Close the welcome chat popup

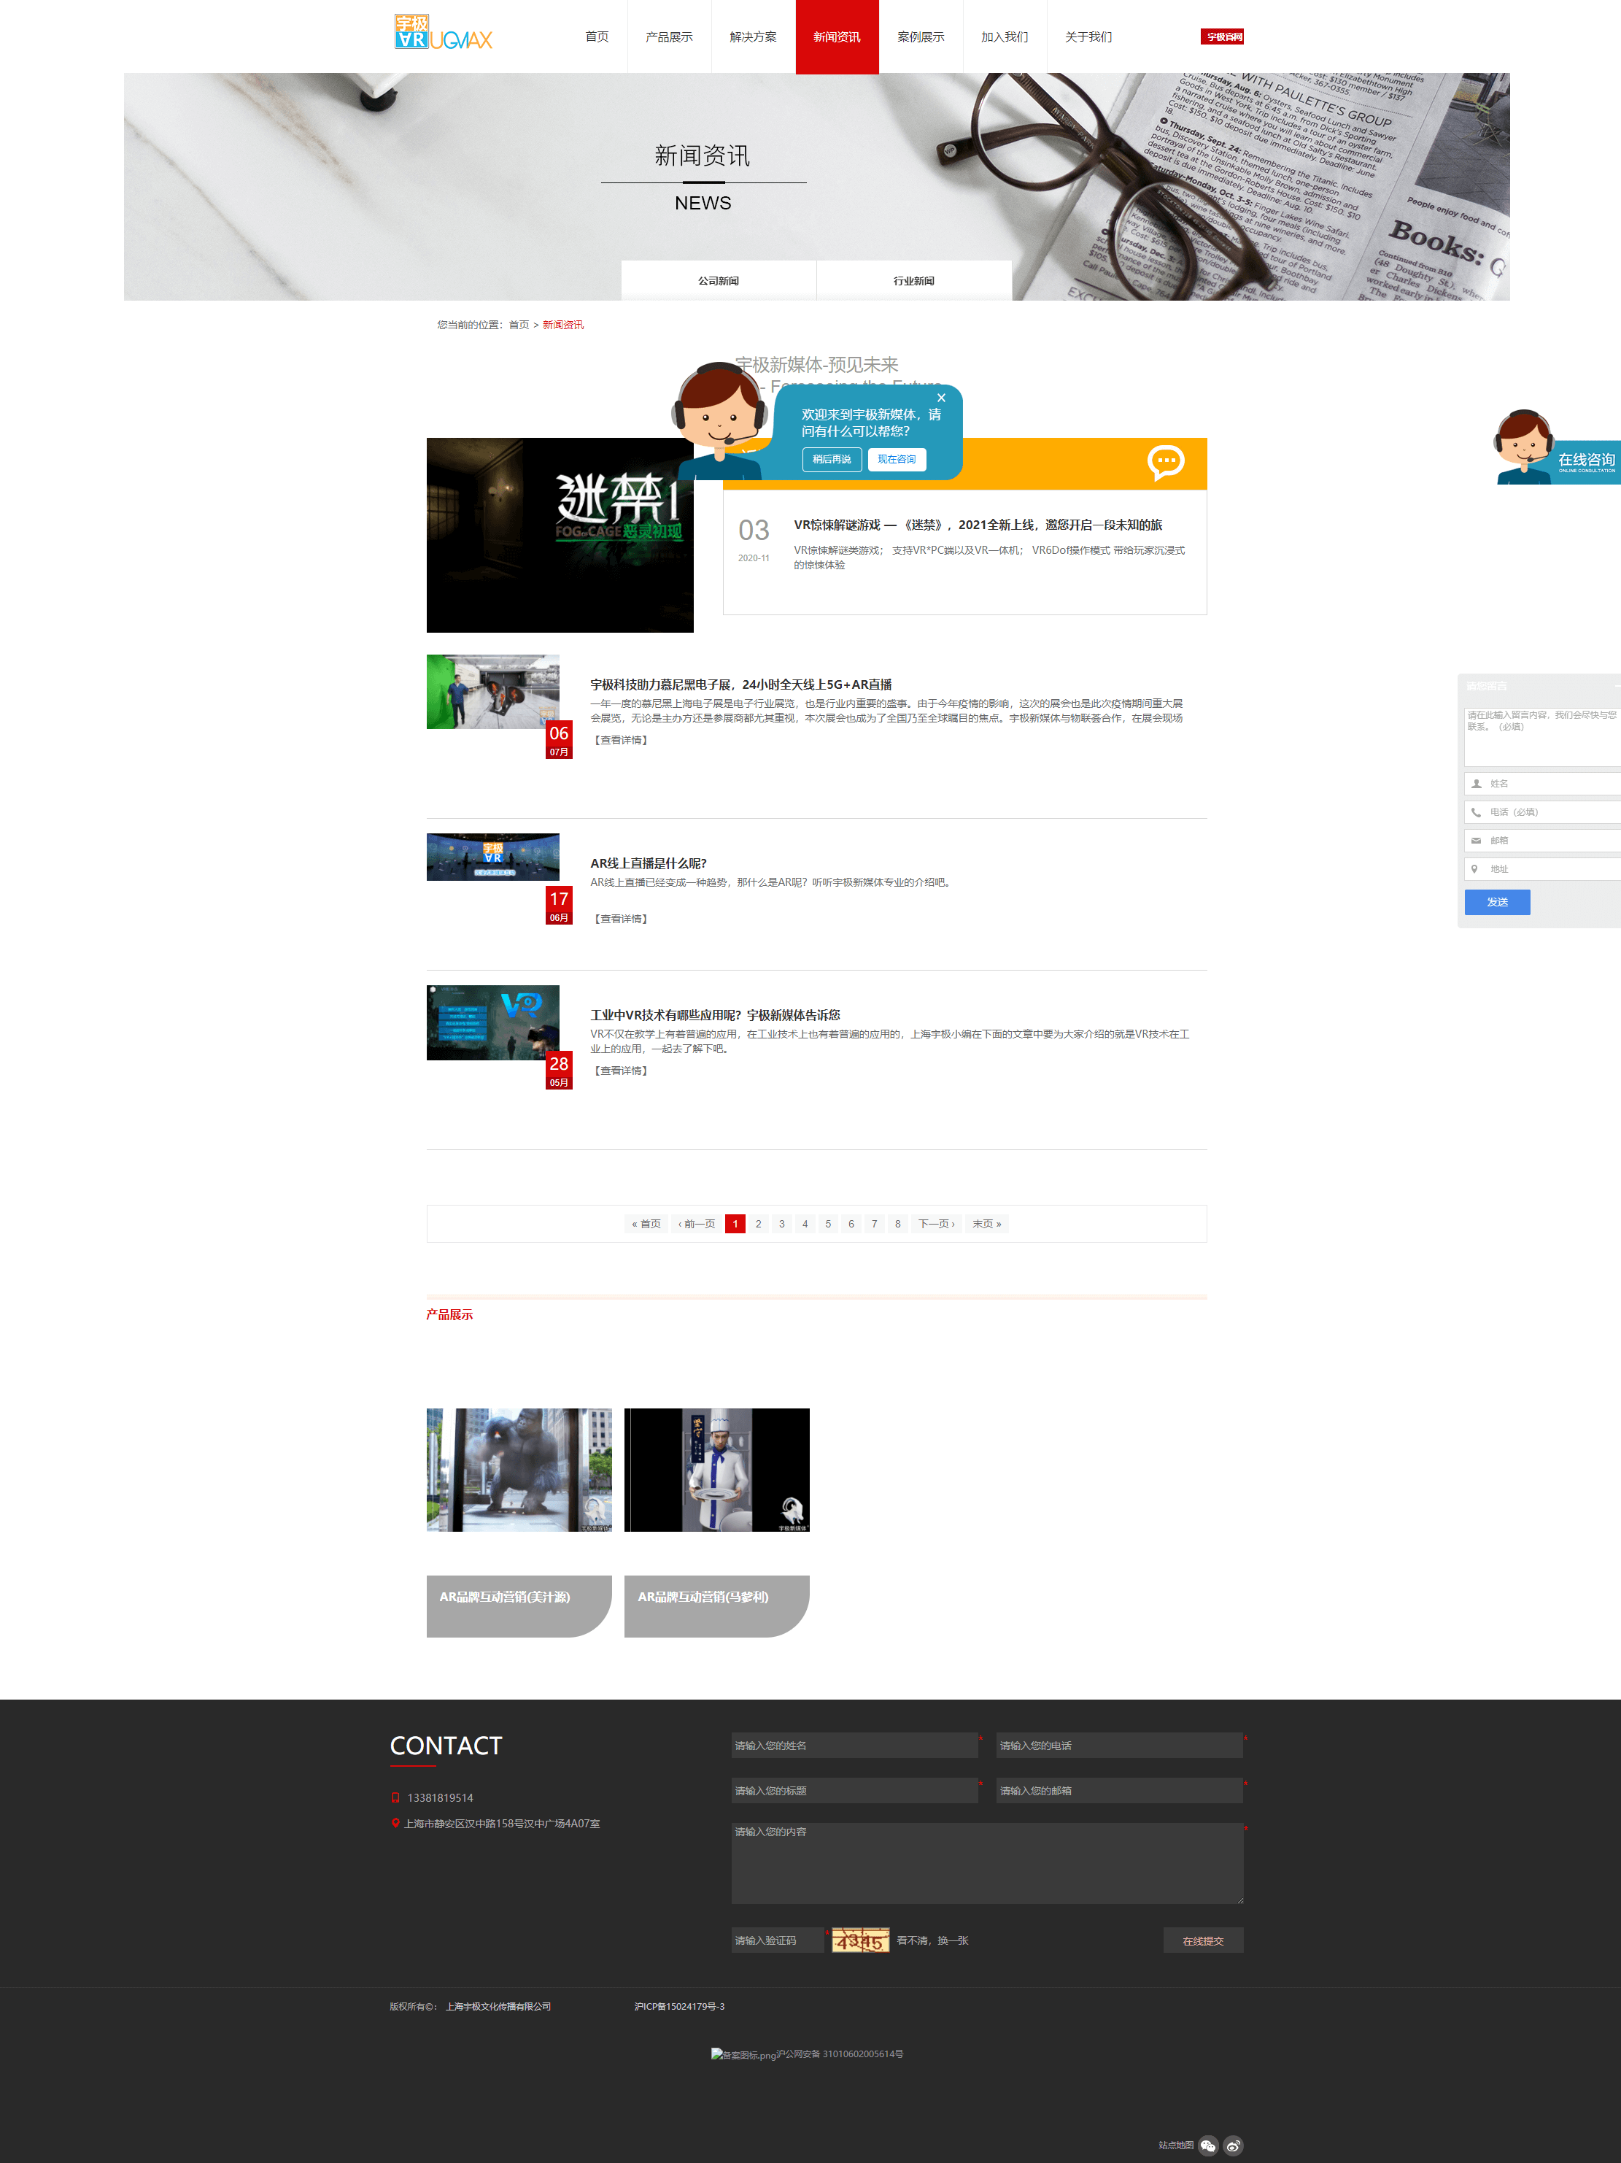tap(940, 398)
